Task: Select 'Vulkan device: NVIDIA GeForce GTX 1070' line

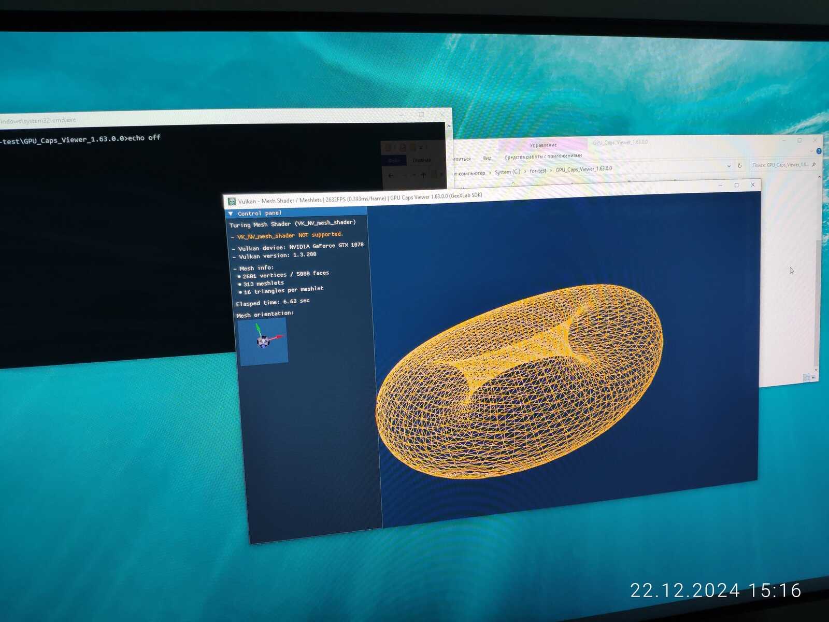Action: 298,247
